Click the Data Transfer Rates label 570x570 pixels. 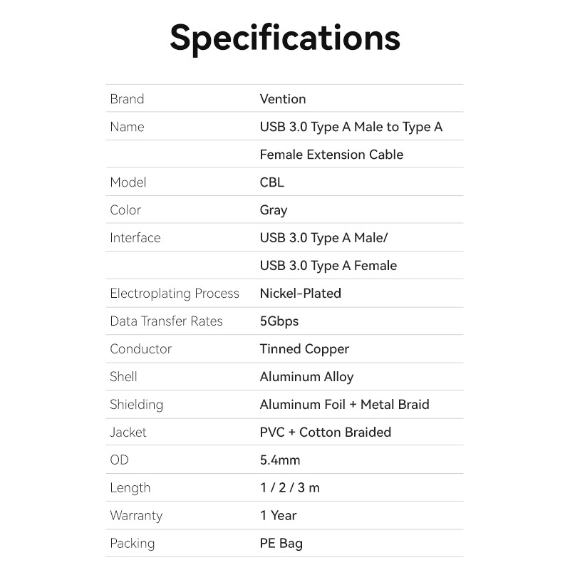coord(166,321)
